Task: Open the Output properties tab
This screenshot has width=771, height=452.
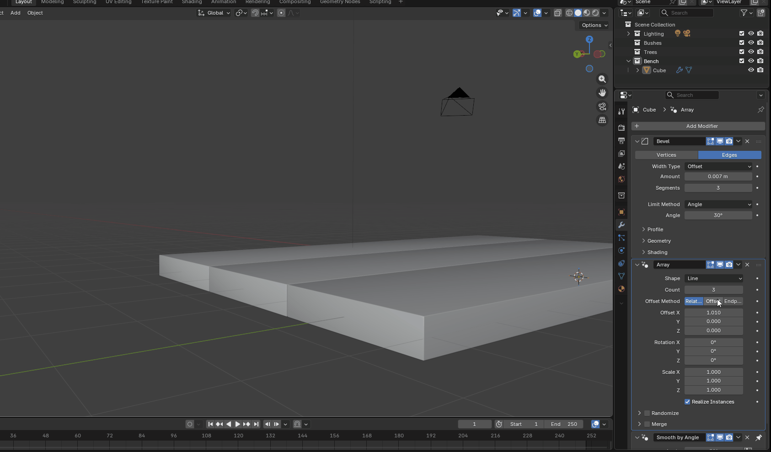Action: tap(621, 141)
